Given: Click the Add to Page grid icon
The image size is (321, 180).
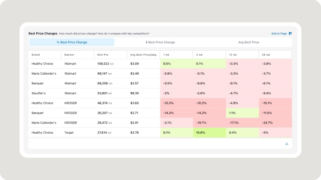Looking at the screenshot, I should [x=290, y=34].
